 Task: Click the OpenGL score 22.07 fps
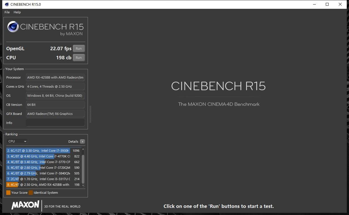(61, 49)
